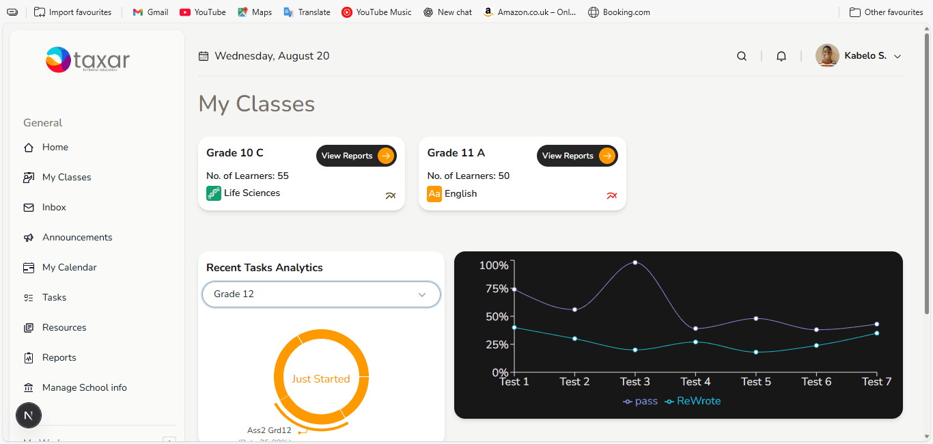The width and height of the screenshot is (933, 444).
Task: Click trend icon on Grade 10 C card
Action: [x=391, y=196]
